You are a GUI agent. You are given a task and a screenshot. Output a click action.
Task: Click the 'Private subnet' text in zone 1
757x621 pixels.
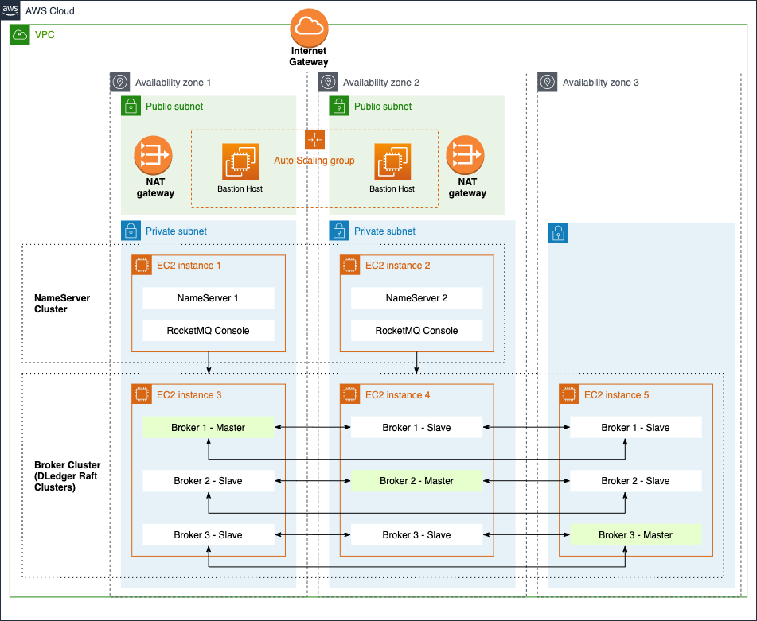(176, 231)
